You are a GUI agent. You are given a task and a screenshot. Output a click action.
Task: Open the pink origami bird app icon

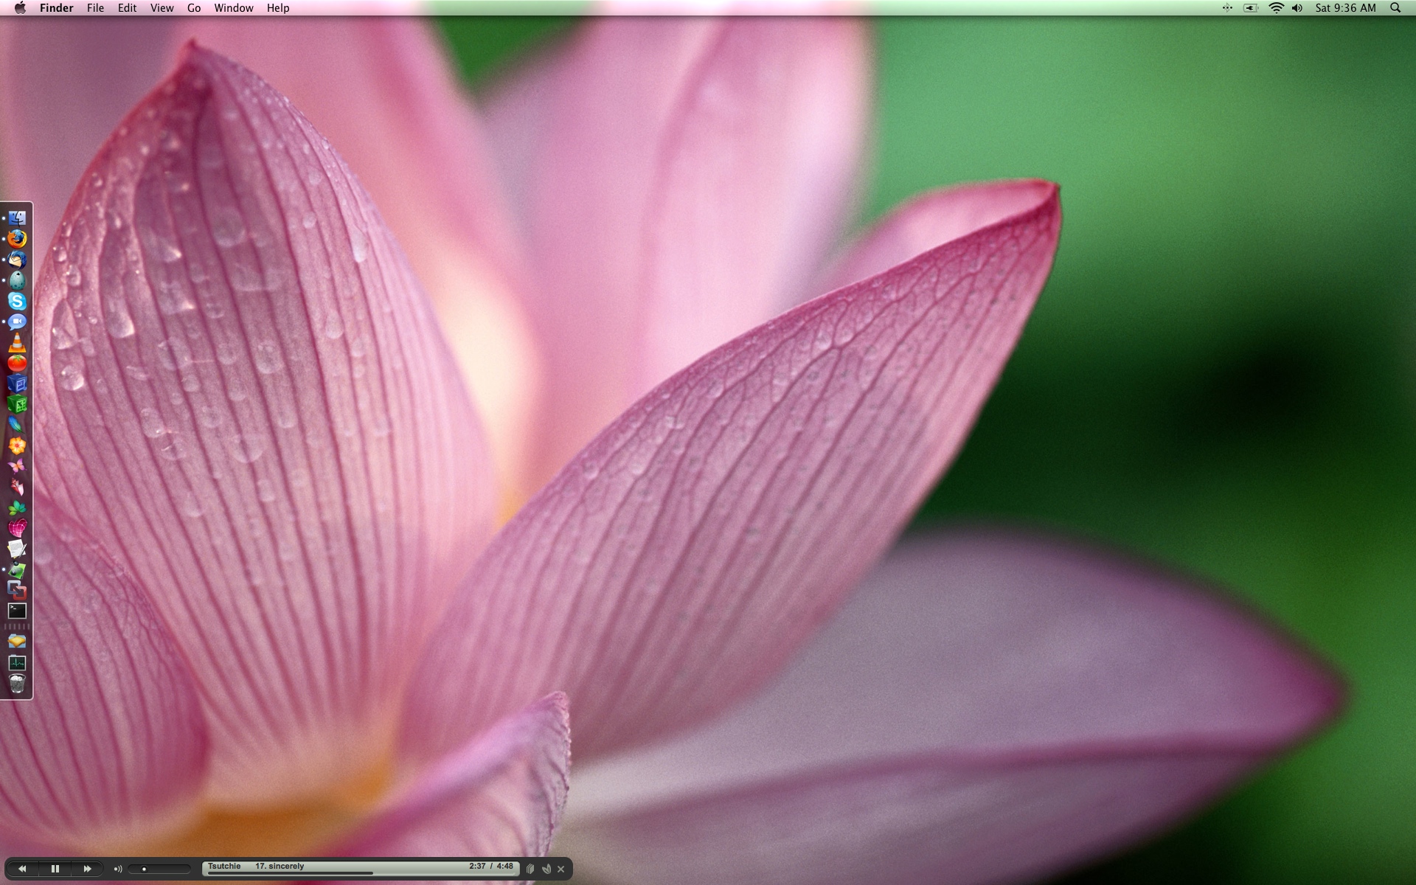click(x=17, y=487)
